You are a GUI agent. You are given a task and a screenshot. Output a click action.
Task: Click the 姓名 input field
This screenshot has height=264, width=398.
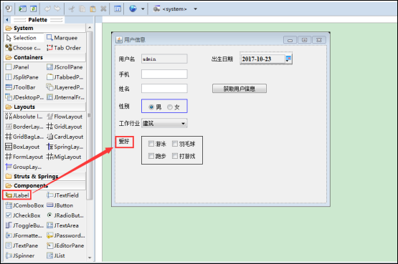click(164, 89)
